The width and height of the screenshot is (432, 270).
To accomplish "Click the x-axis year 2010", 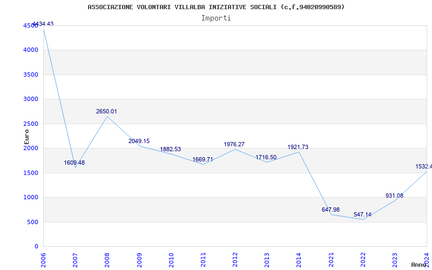I will pyautogui.click(x=171, y=260).
